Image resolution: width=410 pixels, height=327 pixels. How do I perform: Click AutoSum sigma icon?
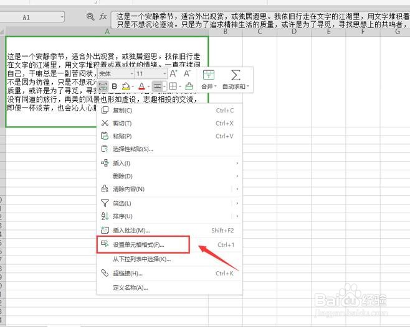click(236, 75)
